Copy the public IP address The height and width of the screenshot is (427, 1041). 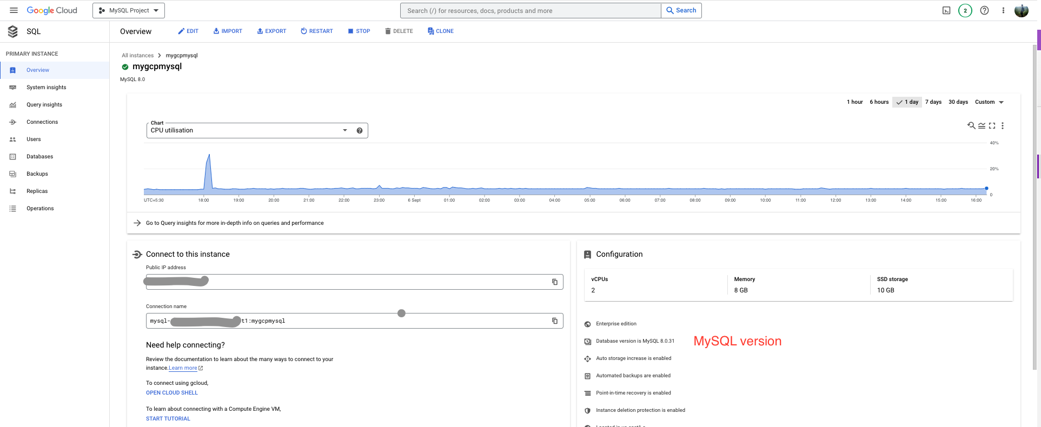click(x=555, y=282)
